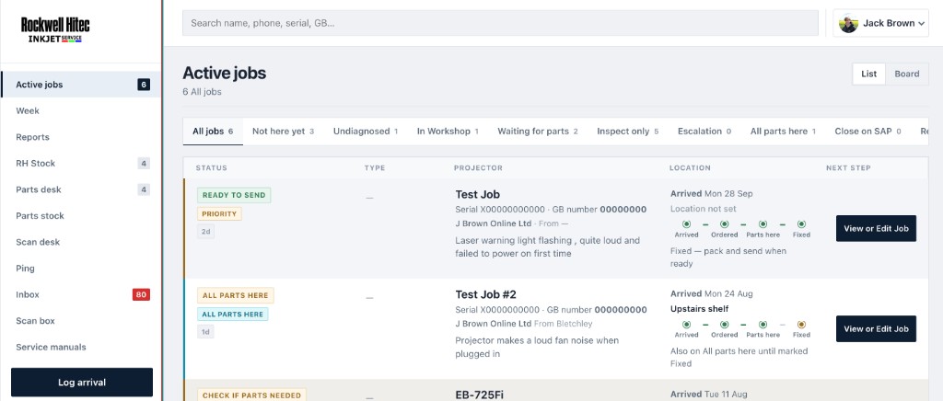This screenshot has height=401, width=943.
Task: Click the READY TO SEND status badge
Action: click(x=234, y=195)
